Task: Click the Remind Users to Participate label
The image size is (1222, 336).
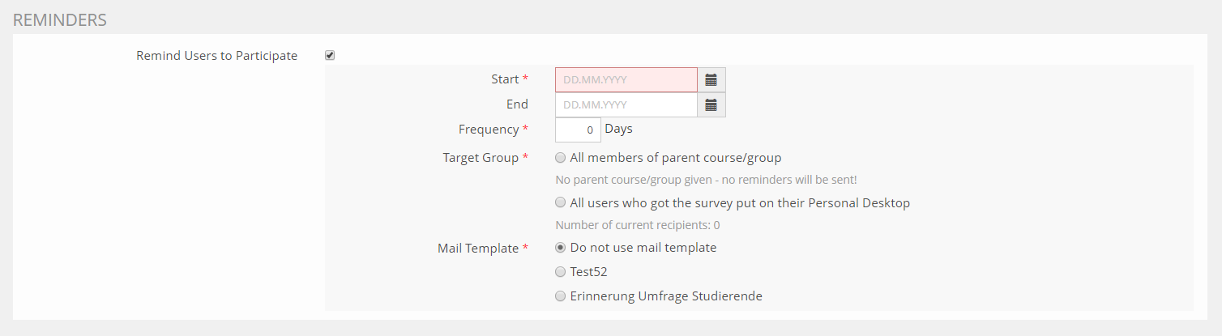Action: pos(216,56)
